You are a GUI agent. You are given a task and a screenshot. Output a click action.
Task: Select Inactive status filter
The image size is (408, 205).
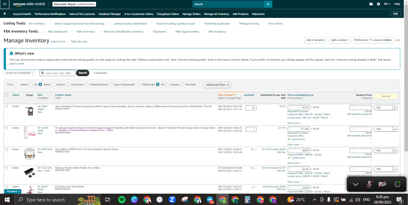point(53,84)
